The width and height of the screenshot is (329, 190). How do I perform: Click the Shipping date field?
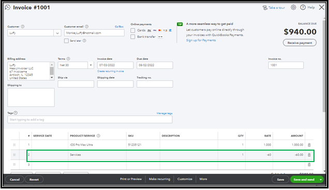[115, 84]
